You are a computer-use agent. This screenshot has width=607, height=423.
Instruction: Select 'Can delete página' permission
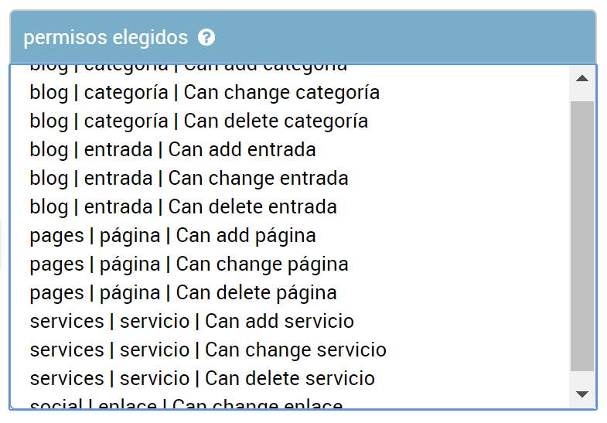(289, 293)
